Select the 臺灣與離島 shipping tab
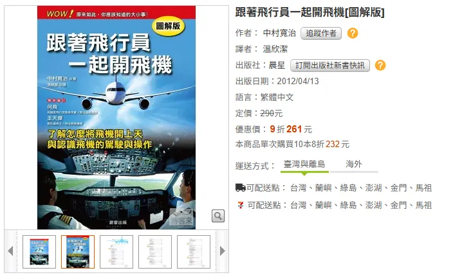This screenshot has width=453, height=275. pyautogui.click(x=304, y=164)
